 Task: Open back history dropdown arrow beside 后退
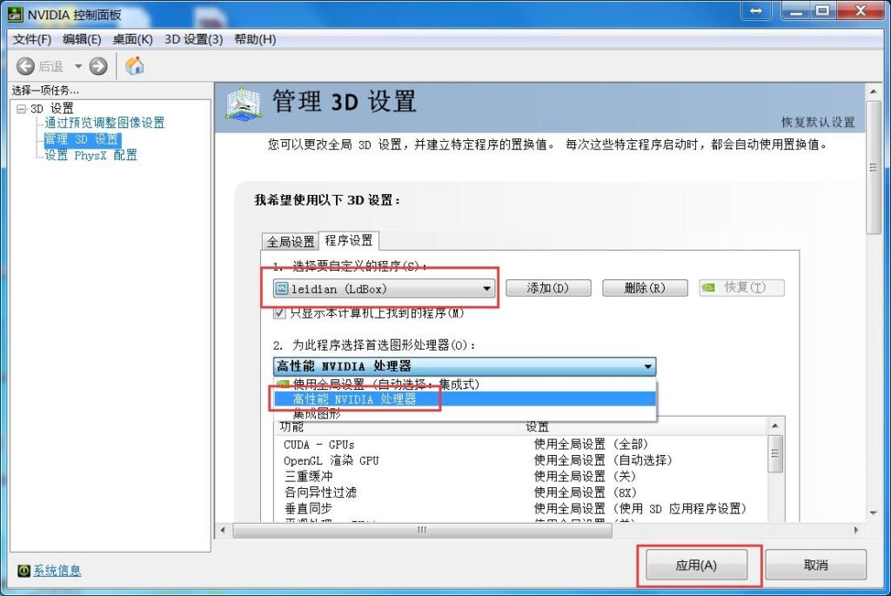78,66
